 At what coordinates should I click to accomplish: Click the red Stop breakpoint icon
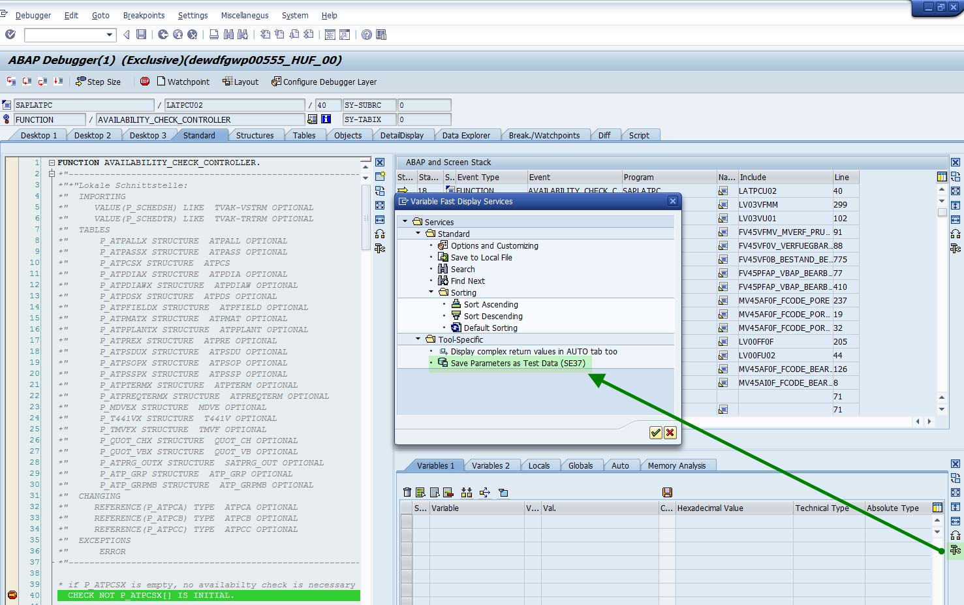(x=145, y=82)
